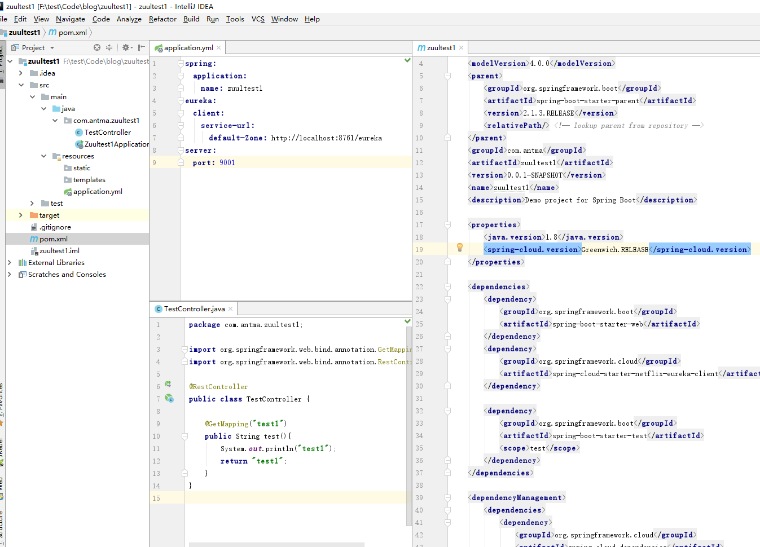The height and width of the screenshot is (547, 760).
Task: Click the collapse all icon in Project panel
Action: (x=109, y=48)
